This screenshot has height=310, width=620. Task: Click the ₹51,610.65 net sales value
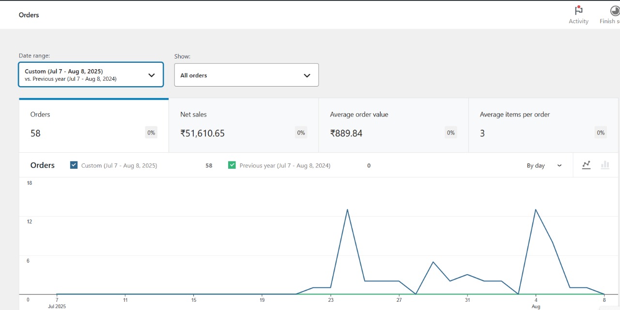(x=202, y=133)
